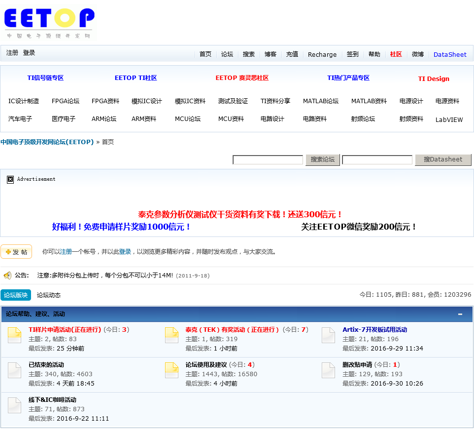Click the folder icon beside 删改贴申请
Screen dimensions: 474x432
pyautogui.click(x=328, y=370)
